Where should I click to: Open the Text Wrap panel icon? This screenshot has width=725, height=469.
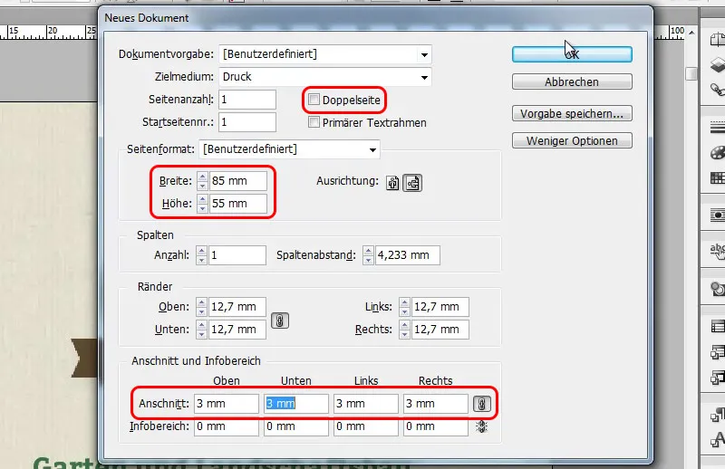[x=717, y=215]
